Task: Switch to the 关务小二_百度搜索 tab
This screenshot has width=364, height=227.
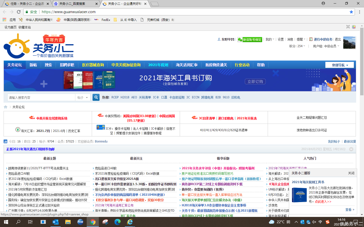Action: coord(75,4)
